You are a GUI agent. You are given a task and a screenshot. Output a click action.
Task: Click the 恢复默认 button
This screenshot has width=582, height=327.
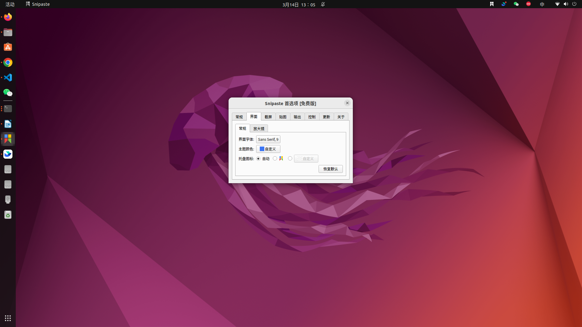330,169
